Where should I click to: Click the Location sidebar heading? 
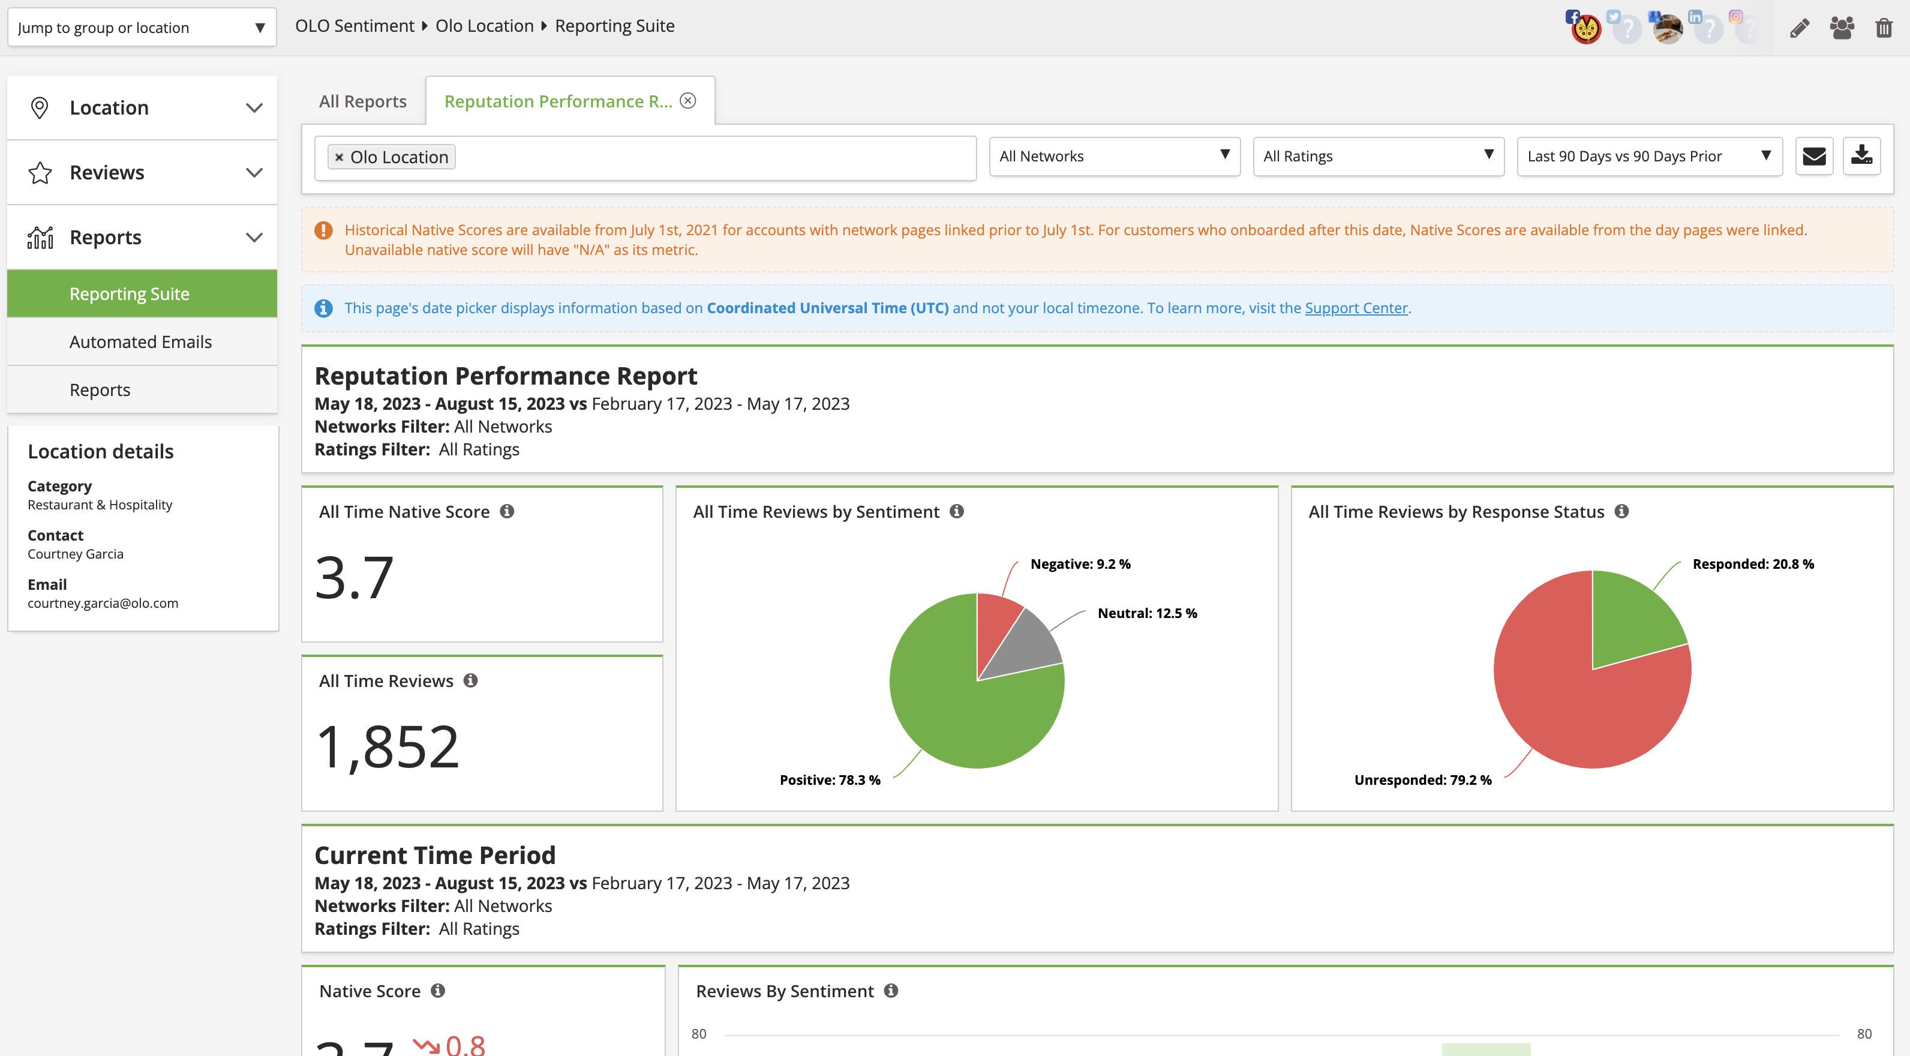(x=109, y=107)
